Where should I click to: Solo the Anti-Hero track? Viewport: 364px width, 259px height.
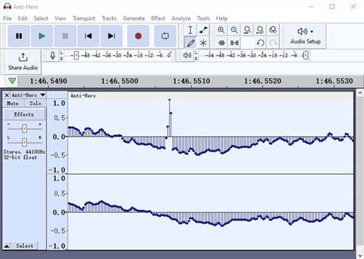[x=35, y=103]
